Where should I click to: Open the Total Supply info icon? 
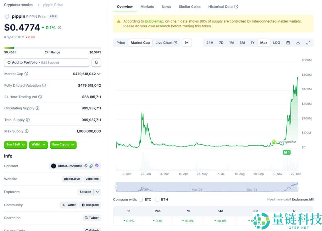tap(28, 120)
